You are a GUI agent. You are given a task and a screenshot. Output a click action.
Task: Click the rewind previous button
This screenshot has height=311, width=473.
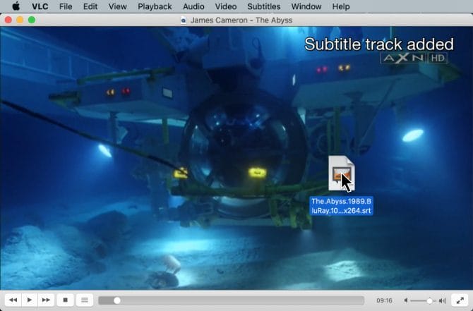[x=13, y=300]
